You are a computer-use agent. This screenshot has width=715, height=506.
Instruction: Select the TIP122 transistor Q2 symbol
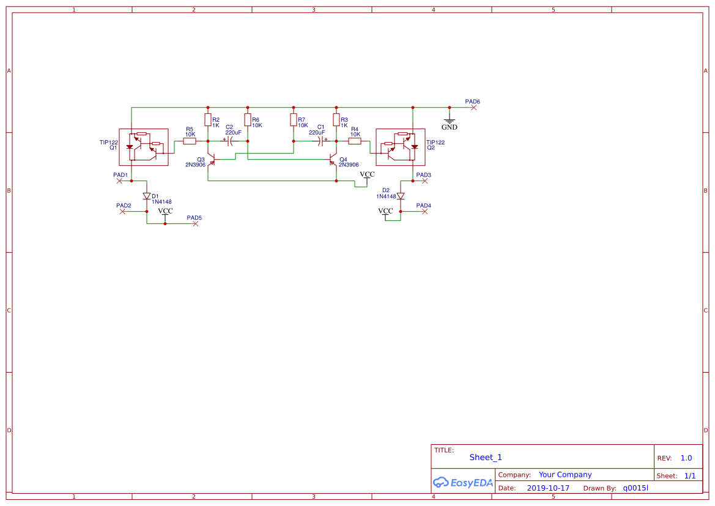point(401,147)
